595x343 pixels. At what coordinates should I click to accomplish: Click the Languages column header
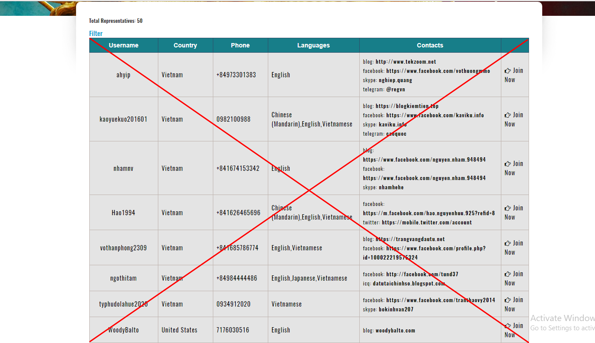(313, 45)
